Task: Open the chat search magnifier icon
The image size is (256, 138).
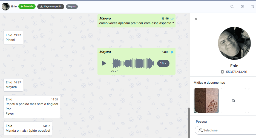Action: pyautogui.click(x=232, y=7)
